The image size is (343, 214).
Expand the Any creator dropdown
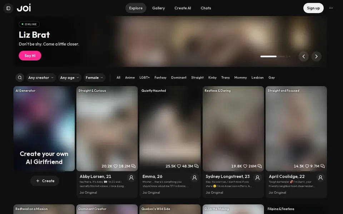(41, 77)
